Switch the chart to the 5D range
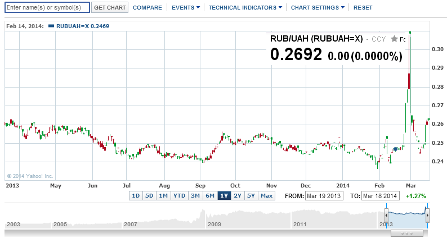447x238 pixels. 149,196
